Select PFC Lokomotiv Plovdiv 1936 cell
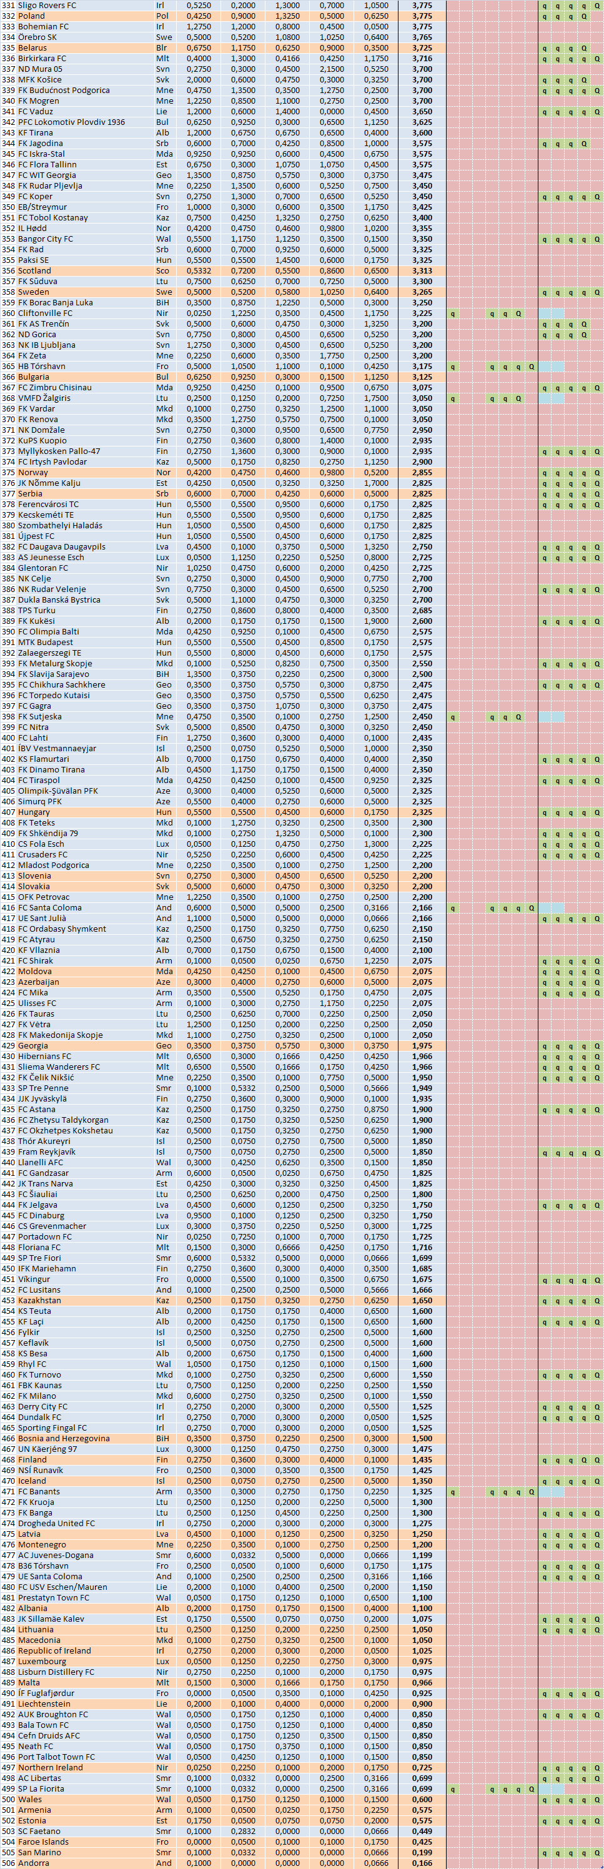The height and width of the screenshot is (1869, 604). [71, 122]
